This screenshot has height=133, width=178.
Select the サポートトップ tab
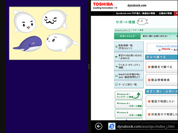point(127,36)
